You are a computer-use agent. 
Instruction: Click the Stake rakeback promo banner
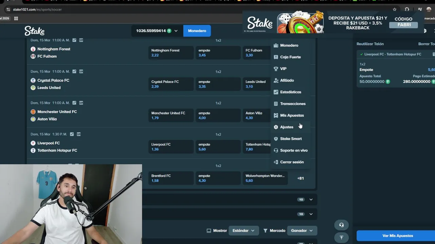click(x=333, y=23)
